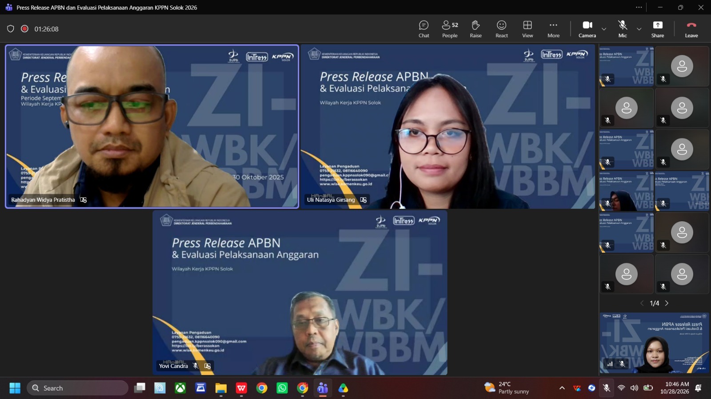Image resolution: width=711 pixels, height=399 pixels.
Task: Unmute the Mic in the meeting toolbar
Action: click(x=623, y=29)
